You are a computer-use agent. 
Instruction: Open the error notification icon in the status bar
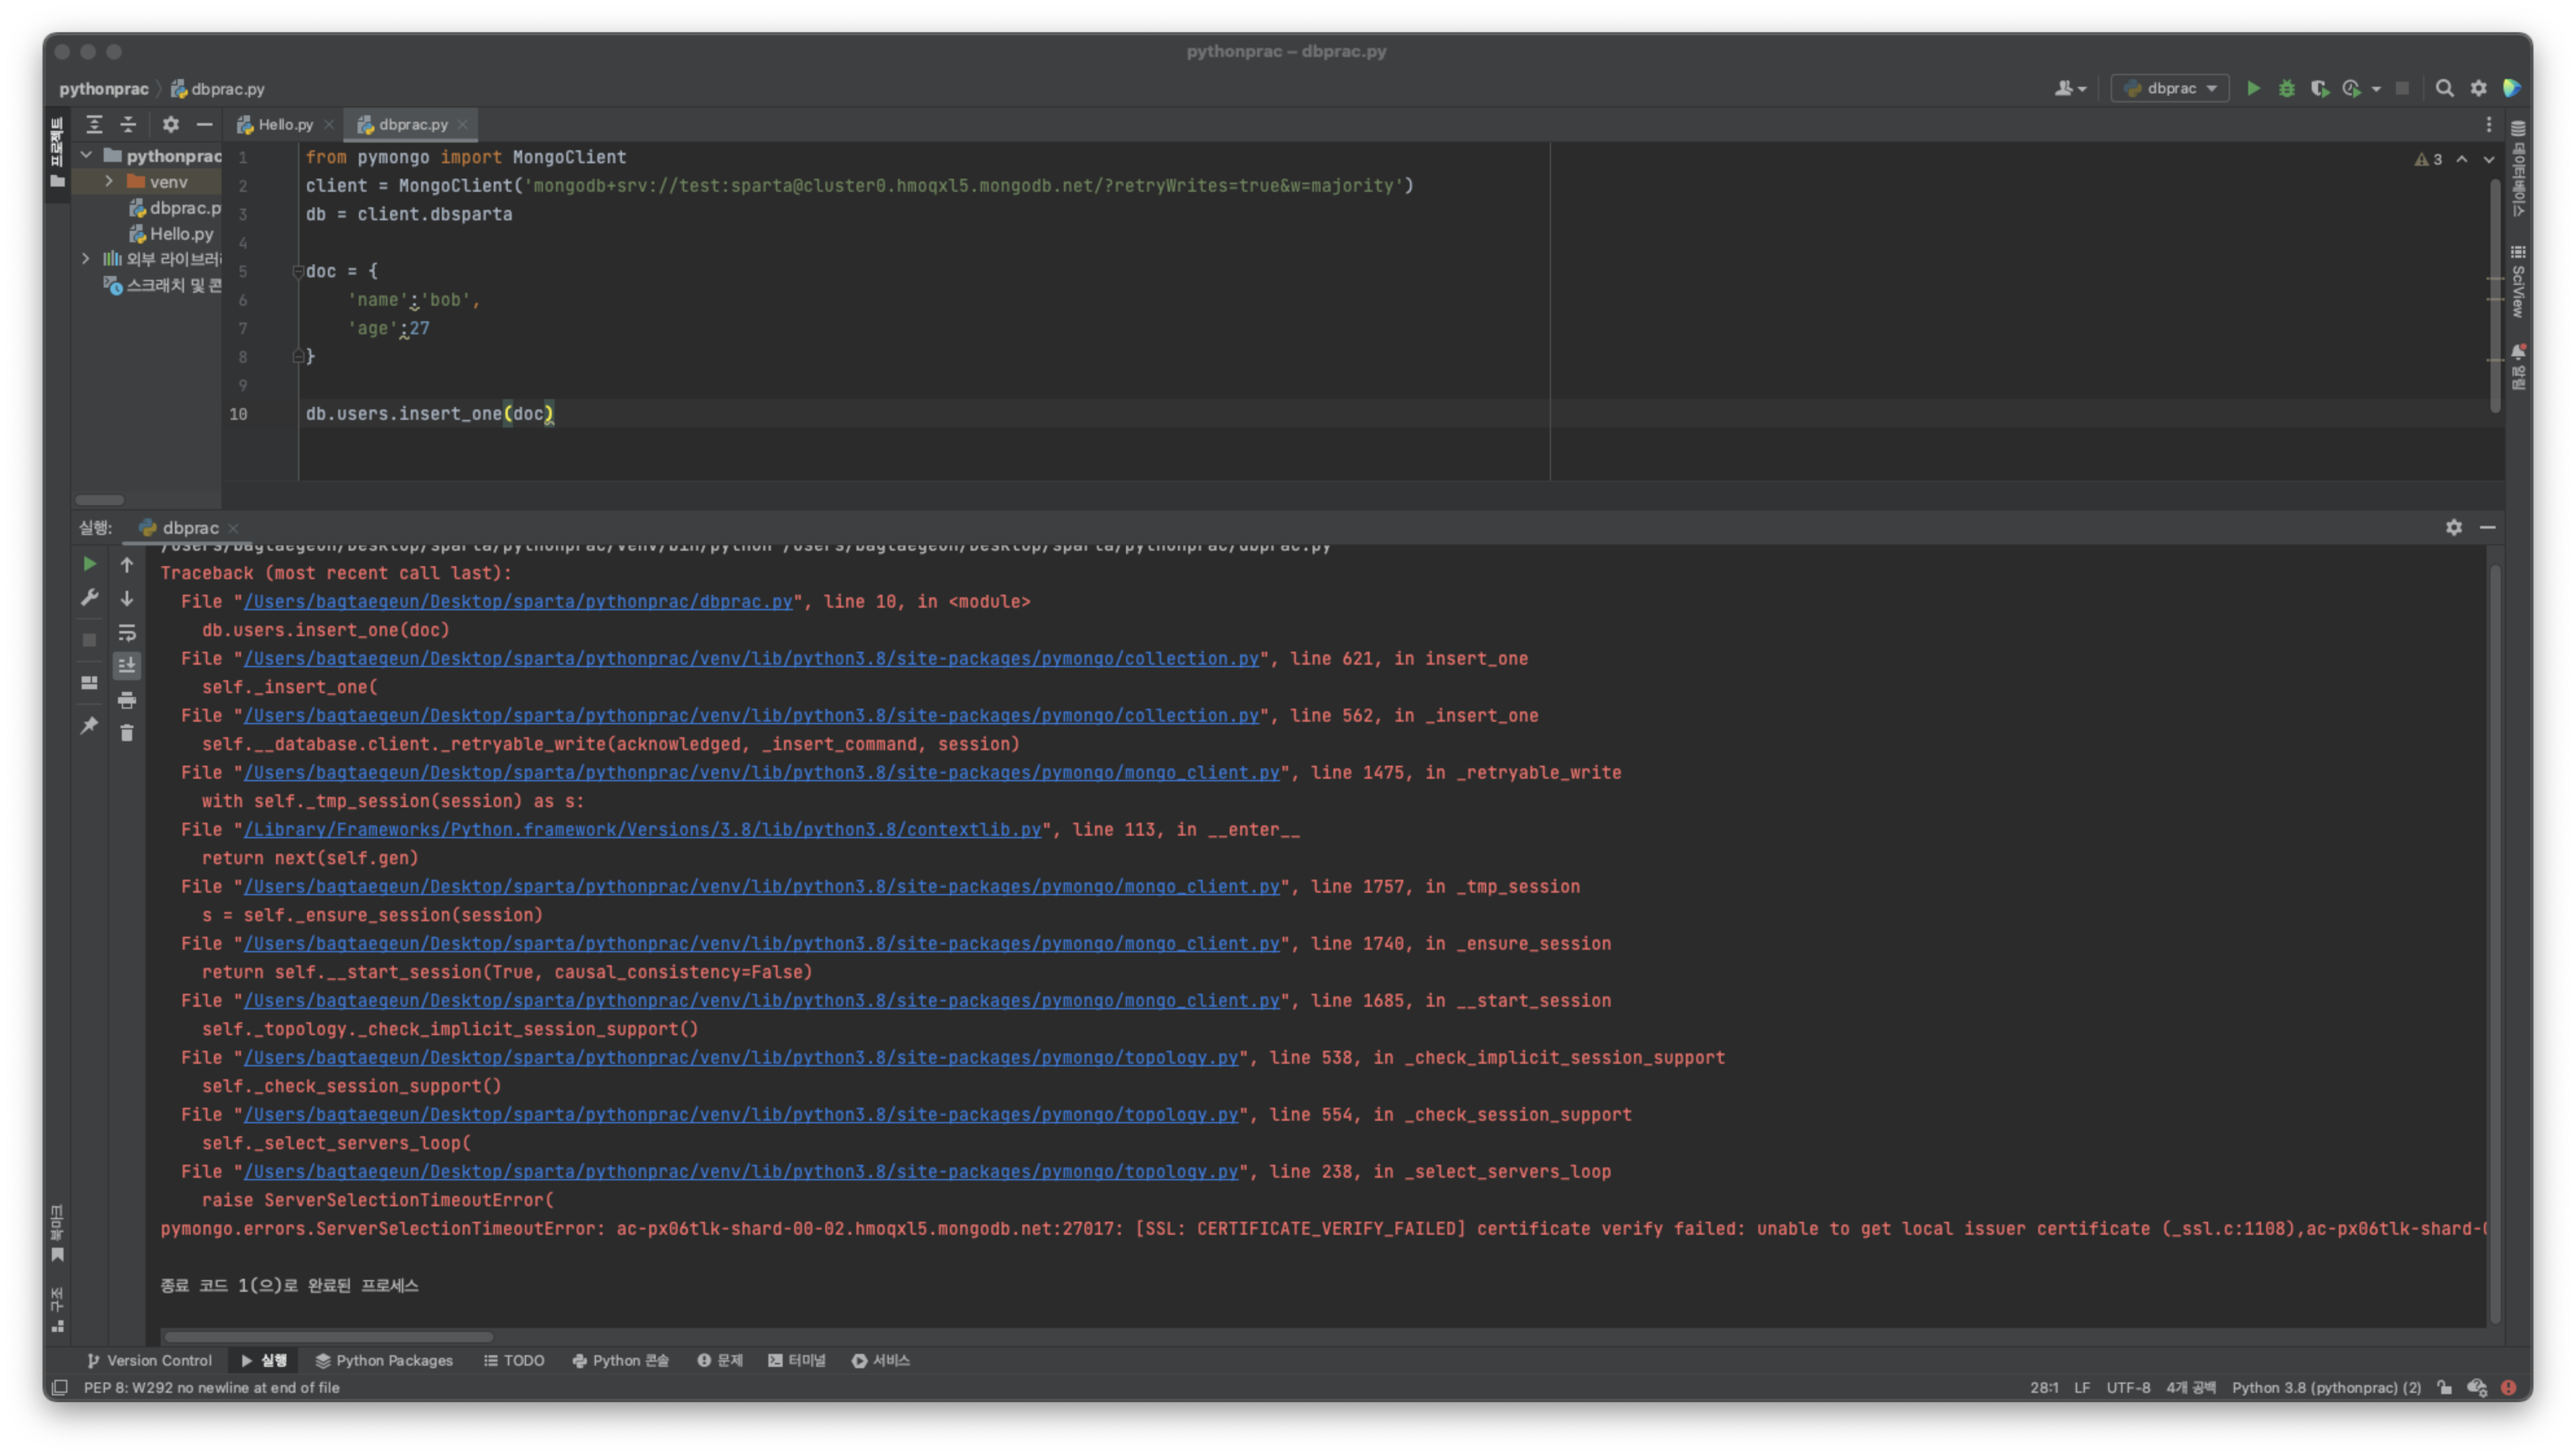[2509, 1387]
